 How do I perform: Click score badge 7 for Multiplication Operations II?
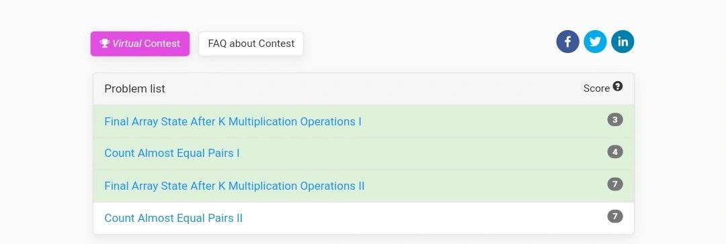[615, 184]
